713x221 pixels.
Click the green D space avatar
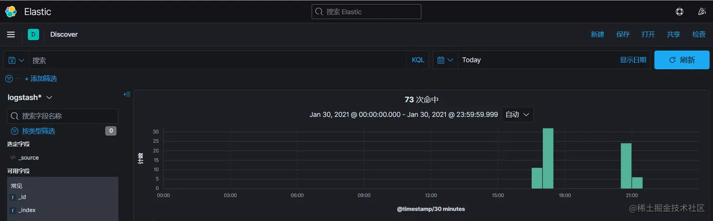33,34
